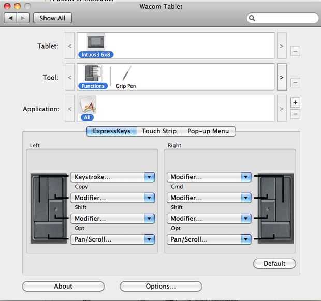The height and width of the screenshot is (301, 321).
Task: Switch to the Pop-up Menu tab
Action: pyautogui.click(x=209, y=131)
